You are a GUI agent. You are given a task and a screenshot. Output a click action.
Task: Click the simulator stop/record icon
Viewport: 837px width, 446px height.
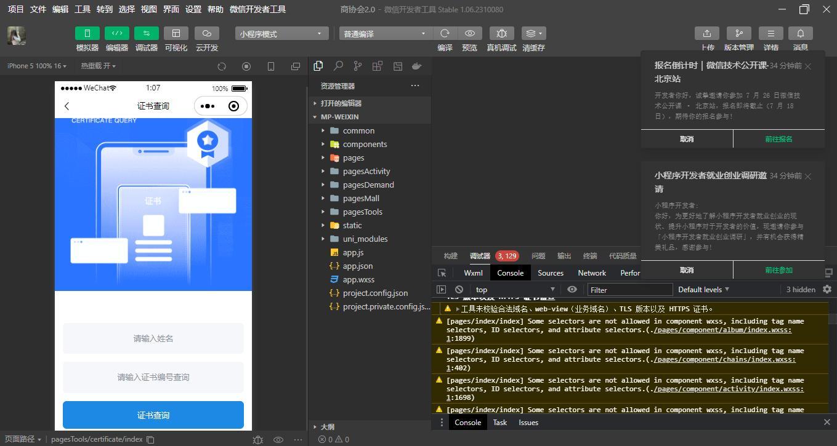click(246, 66)
